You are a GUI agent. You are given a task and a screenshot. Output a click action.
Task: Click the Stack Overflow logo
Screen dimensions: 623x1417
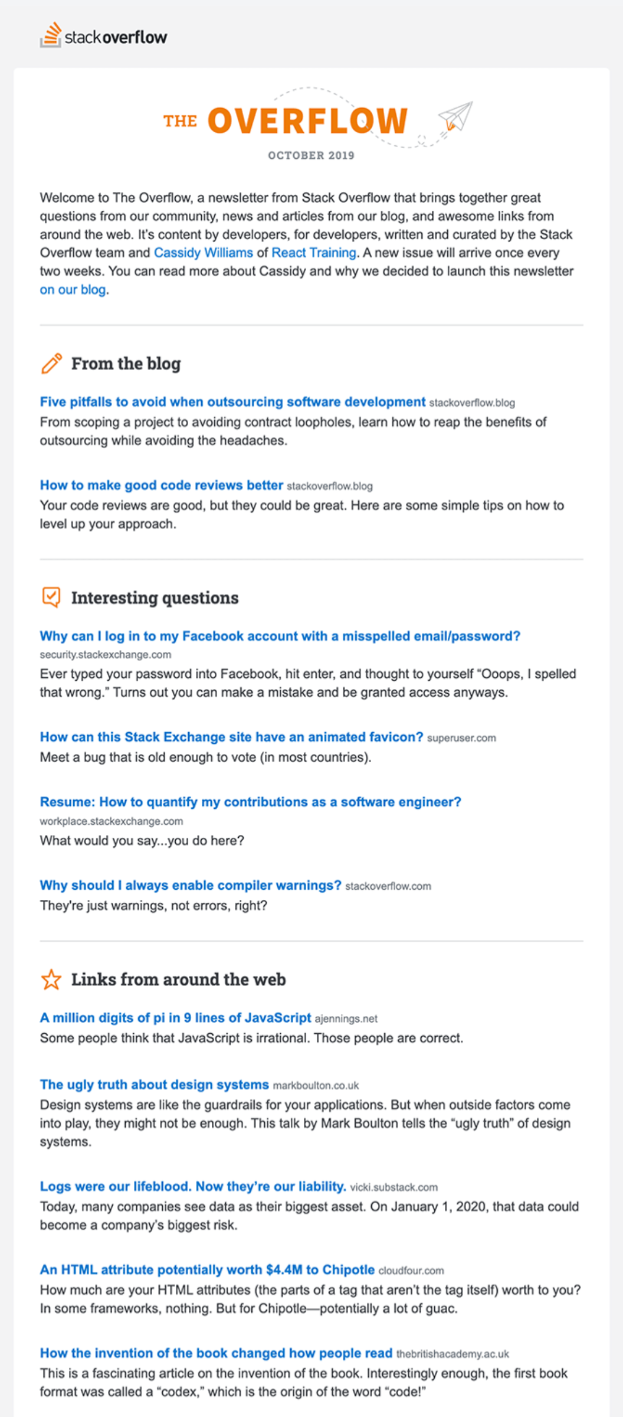[104, 36]
